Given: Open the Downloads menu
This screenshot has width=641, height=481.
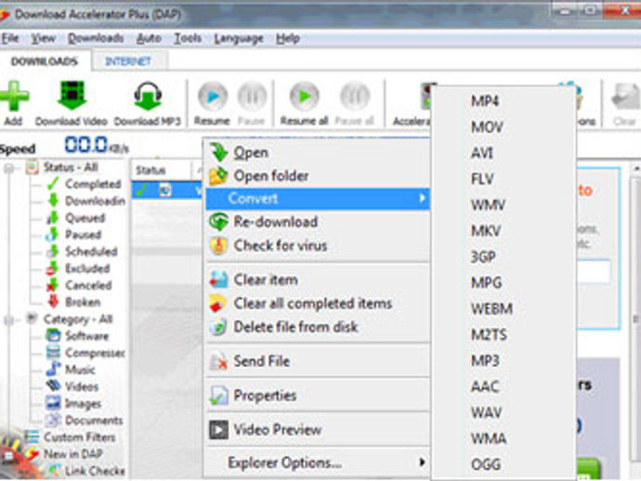Looking at the screenshot, I should 96,38.
